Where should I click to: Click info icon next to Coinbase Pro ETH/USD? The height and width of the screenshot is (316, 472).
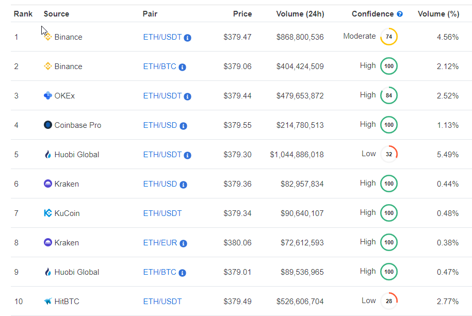[x=183, y=126]
